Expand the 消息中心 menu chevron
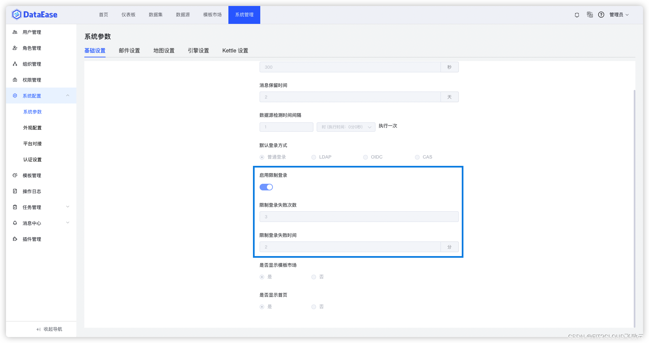Viewport: 649px width, 343px height. point(68,223)
